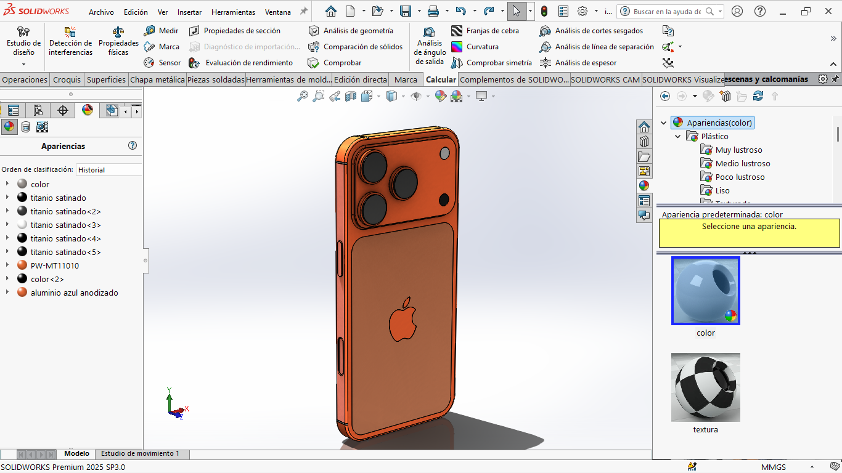This screenshot has height=473, width=842.
Task: Switch to the Chapa metálica tab
Action: tap(157, 79)
